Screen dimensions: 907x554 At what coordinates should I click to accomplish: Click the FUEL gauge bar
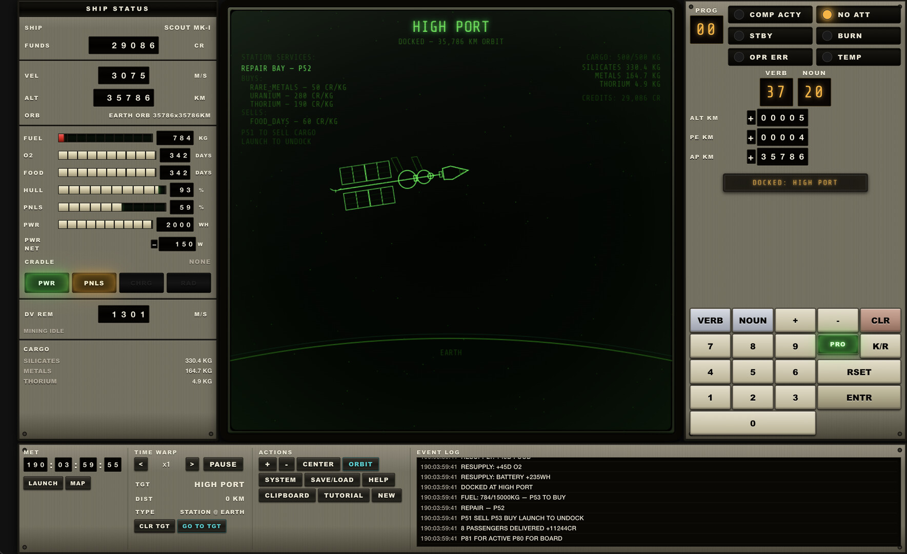pyautogui.click(x=105, y=138)
